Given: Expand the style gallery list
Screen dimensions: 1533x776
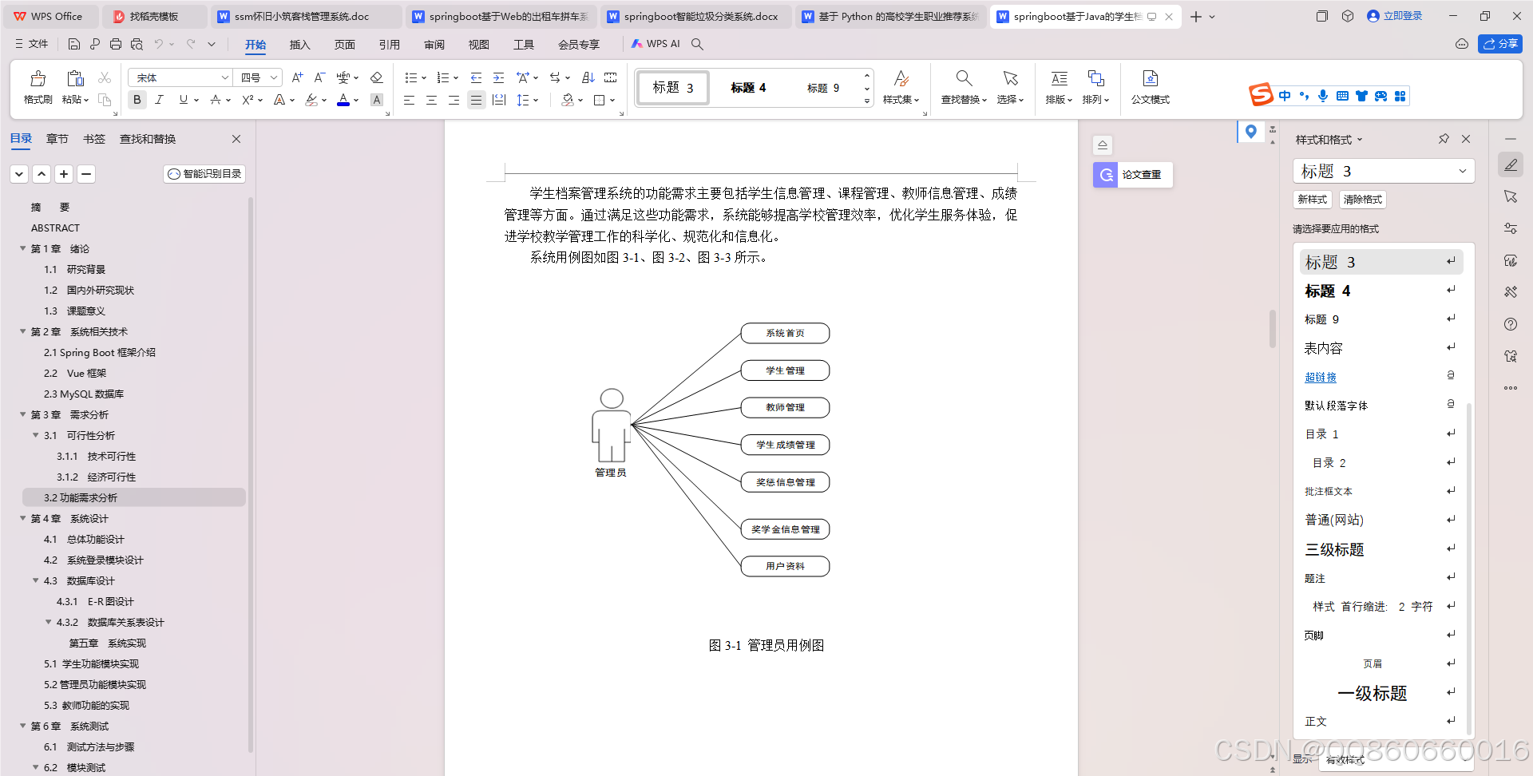Looking at the screenshot, I should pyautogui.click(x=867, y=101).
